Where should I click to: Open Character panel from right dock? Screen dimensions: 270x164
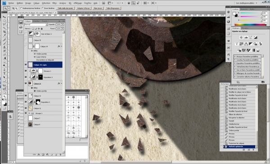point(228,54)
